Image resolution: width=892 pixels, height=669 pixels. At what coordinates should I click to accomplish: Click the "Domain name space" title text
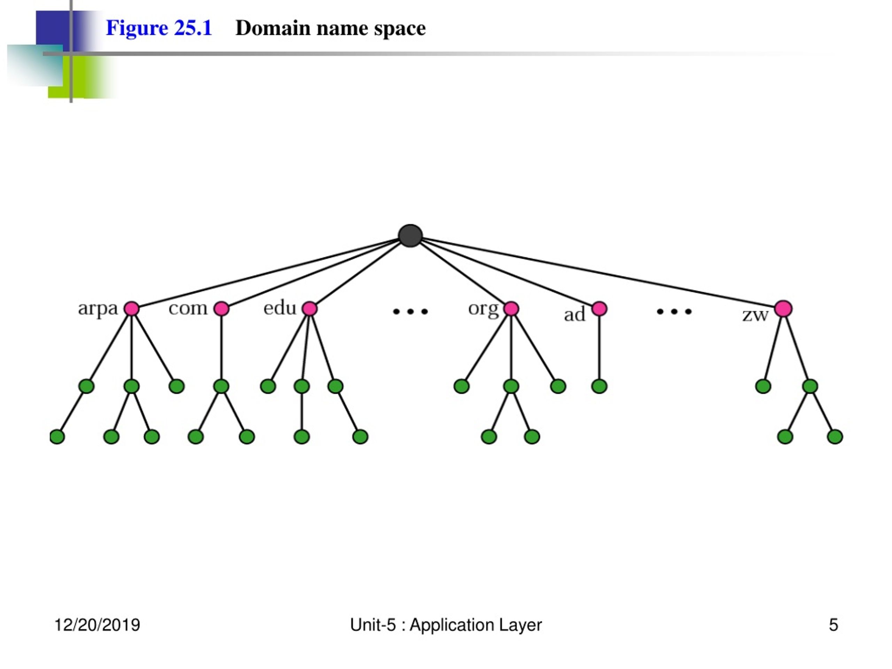click(x=331, y=28)
